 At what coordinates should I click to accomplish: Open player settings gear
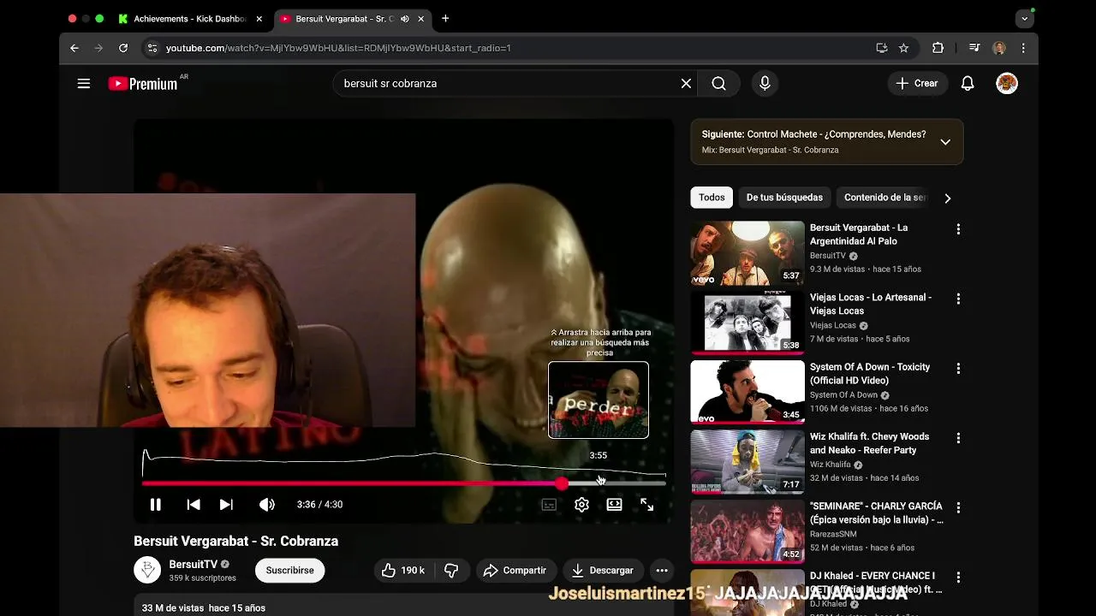pos(581,505)
